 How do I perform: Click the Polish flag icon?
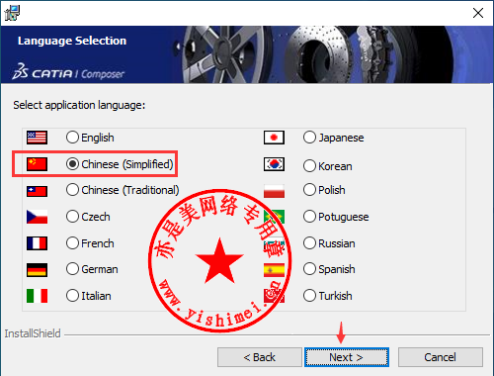point(274,191)
